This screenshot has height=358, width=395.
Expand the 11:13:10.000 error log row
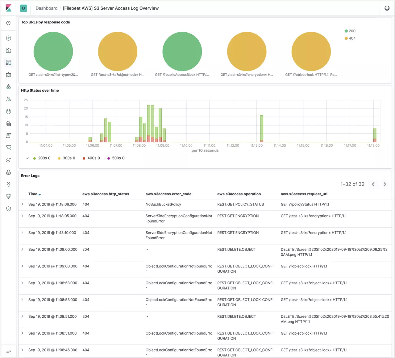coord(23,233)
